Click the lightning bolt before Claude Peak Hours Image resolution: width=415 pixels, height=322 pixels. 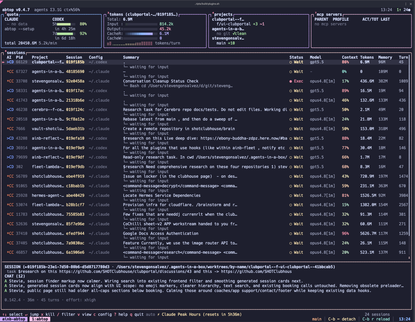tap(158, 314)
